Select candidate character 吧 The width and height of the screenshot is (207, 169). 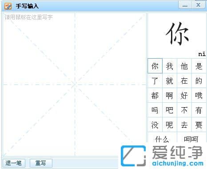point(170,110)
